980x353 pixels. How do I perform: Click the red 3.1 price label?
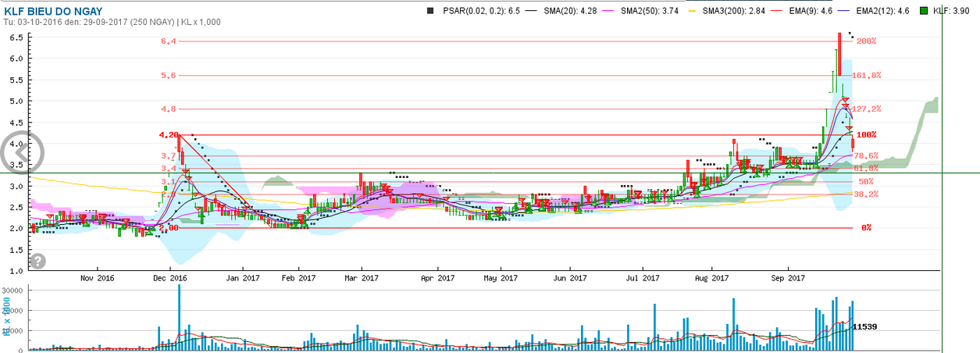click(x=169, y=181)
